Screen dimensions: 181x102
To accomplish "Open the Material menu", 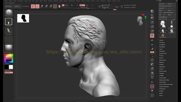I will point(56,1).
